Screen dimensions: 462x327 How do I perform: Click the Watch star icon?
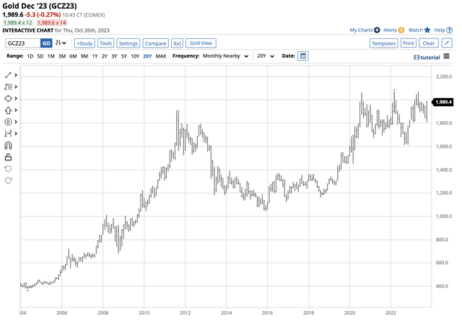pos(427,30)
